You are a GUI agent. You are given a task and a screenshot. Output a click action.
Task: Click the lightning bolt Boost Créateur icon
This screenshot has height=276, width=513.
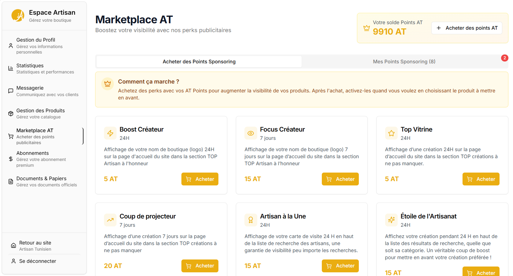[x=110, y=133]
